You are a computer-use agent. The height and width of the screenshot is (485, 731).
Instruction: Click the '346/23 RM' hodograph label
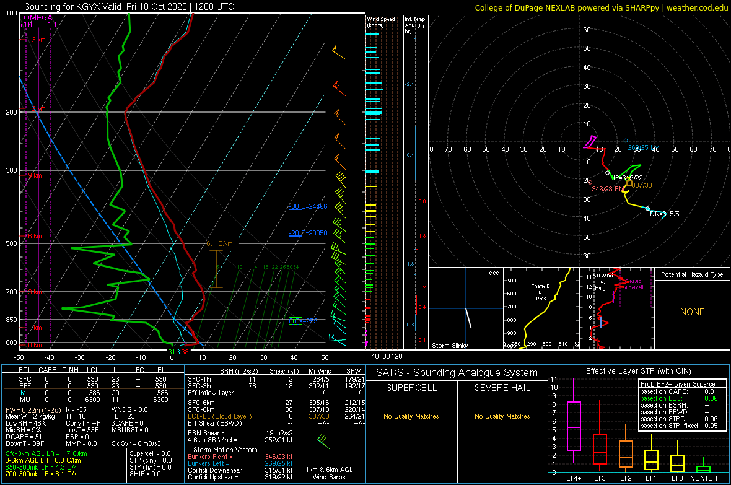click(x=608, y=189)
